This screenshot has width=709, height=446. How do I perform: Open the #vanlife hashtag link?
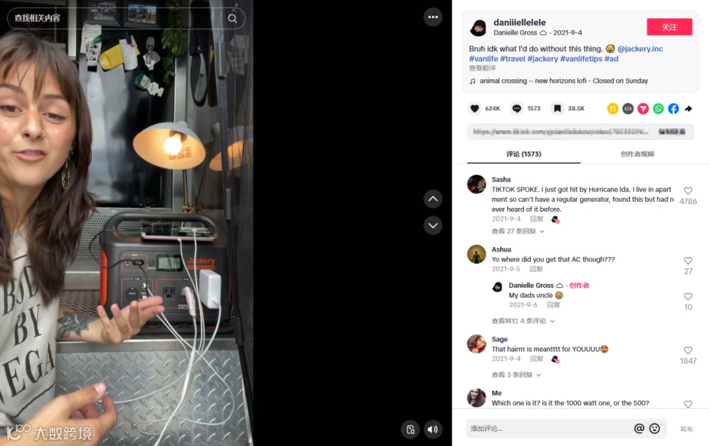(x=483, y=59)
